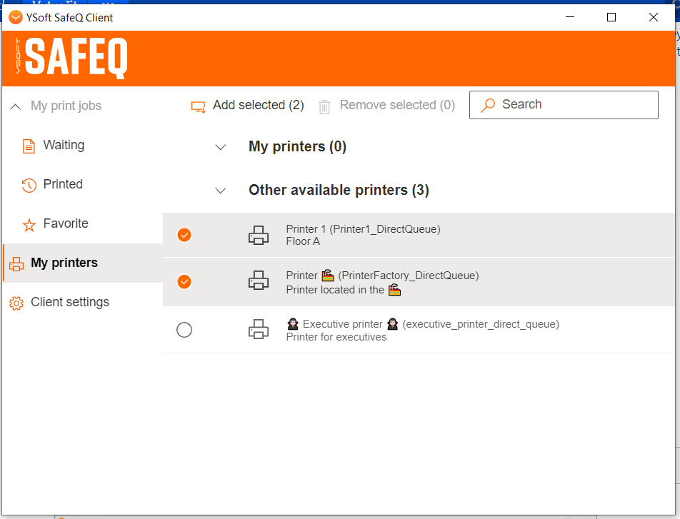Open the My printers sidebar tab

[x=64, y=263]
